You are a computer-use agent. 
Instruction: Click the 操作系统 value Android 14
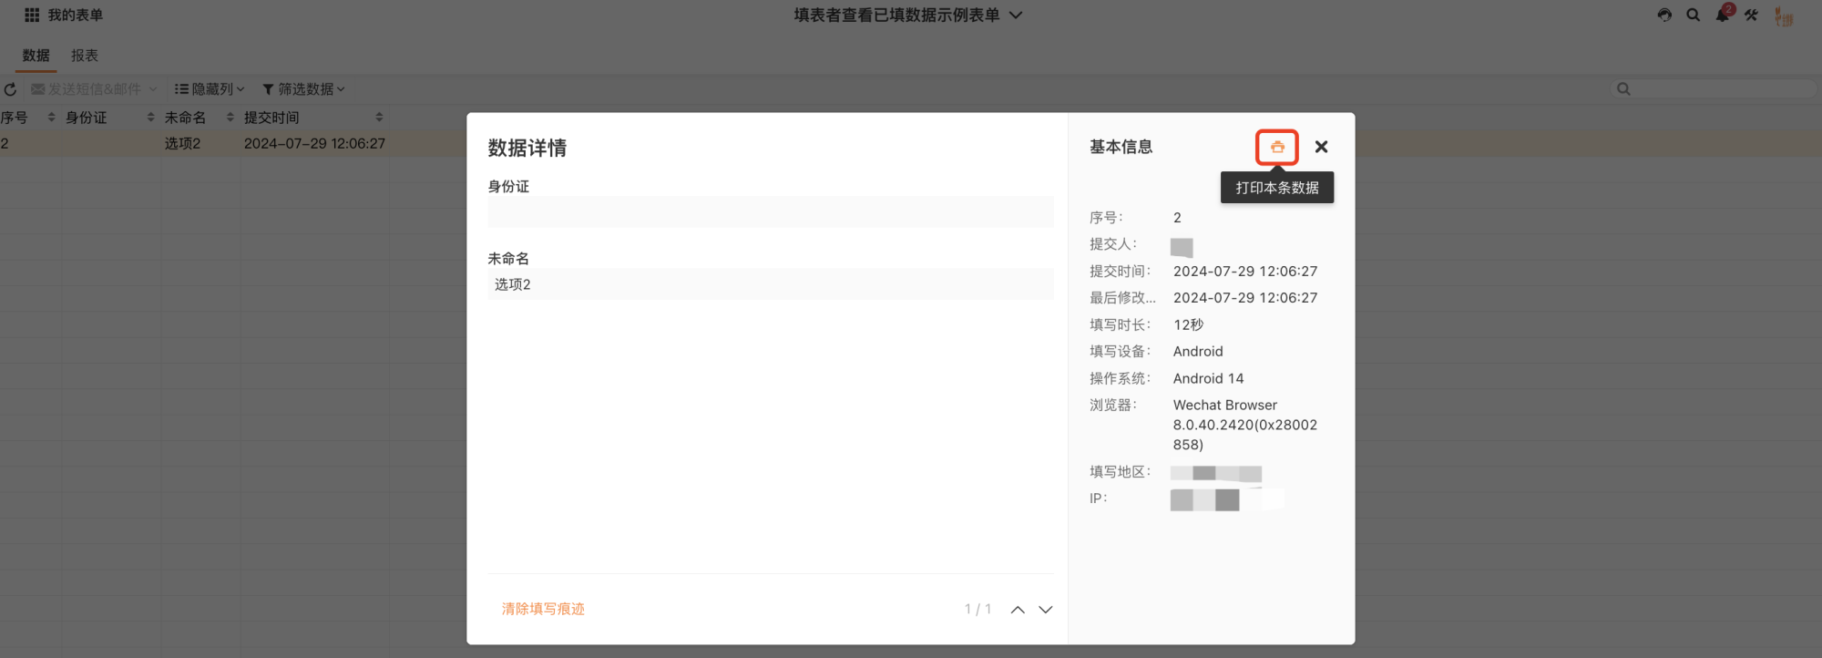pyautogui.click(x=1208, y=378)
